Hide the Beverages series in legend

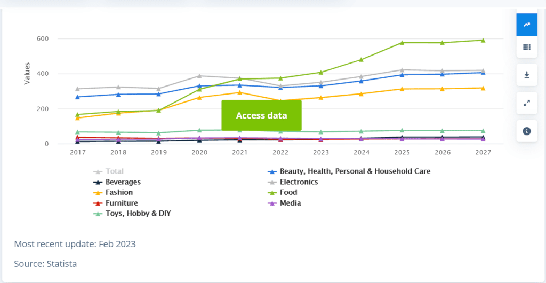[123, 182]
